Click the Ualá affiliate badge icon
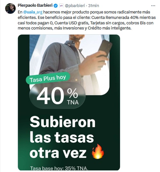This screenshot has width=160, height=172. (x=61, y=5)
